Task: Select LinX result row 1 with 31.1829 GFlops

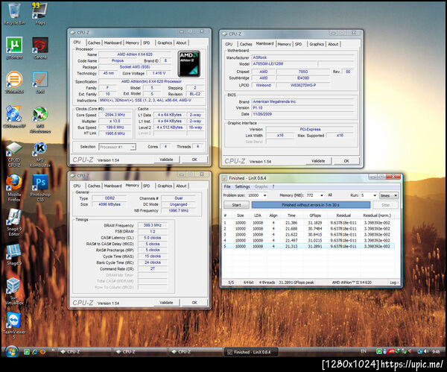Action: [308, 223]
